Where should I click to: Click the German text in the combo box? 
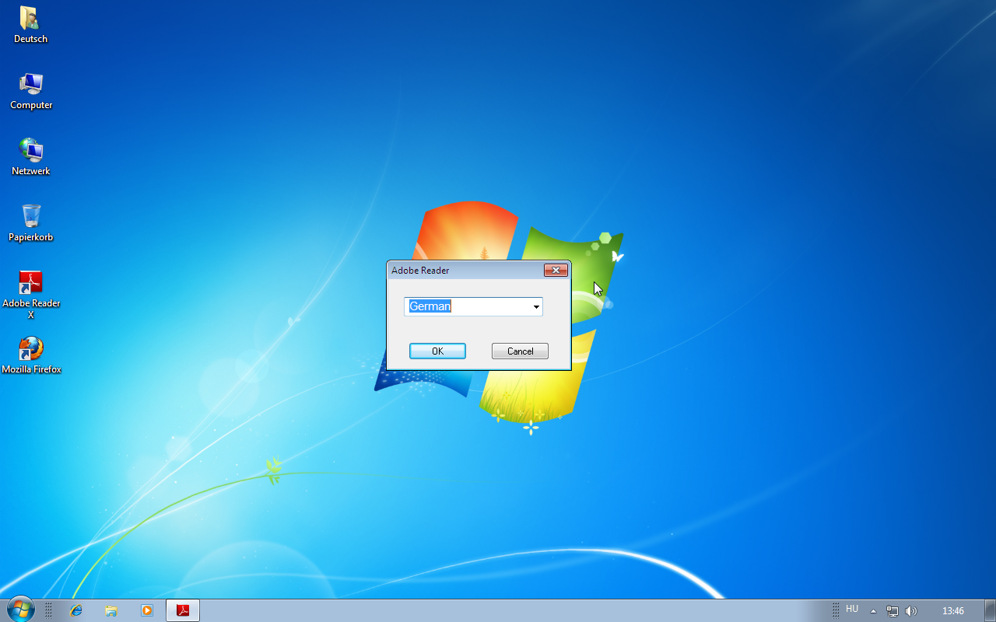tap(430, 306)
